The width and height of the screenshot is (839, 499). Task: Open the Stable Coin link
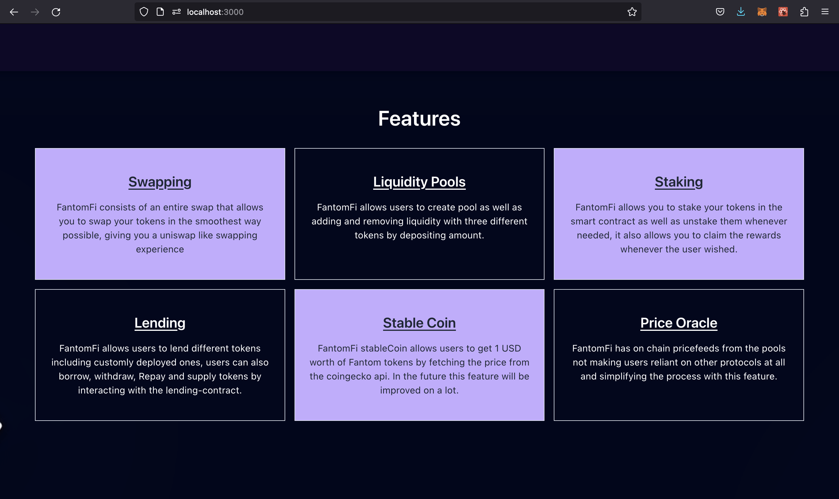[419, 323]
